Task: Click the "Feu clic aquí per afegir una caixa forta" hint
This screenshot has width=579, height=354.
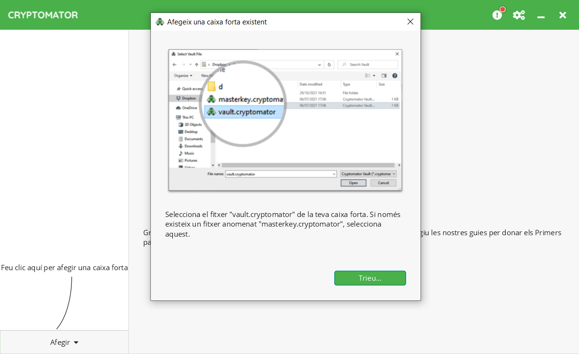Action: (64, 267)
